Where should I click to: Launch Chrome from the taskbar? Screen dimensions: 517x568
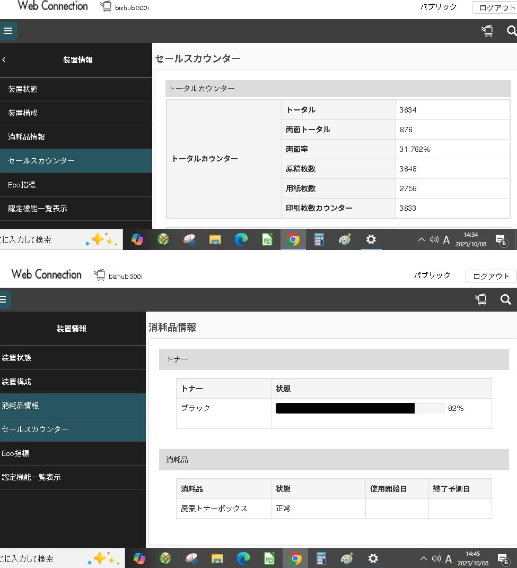click(293, 239)
